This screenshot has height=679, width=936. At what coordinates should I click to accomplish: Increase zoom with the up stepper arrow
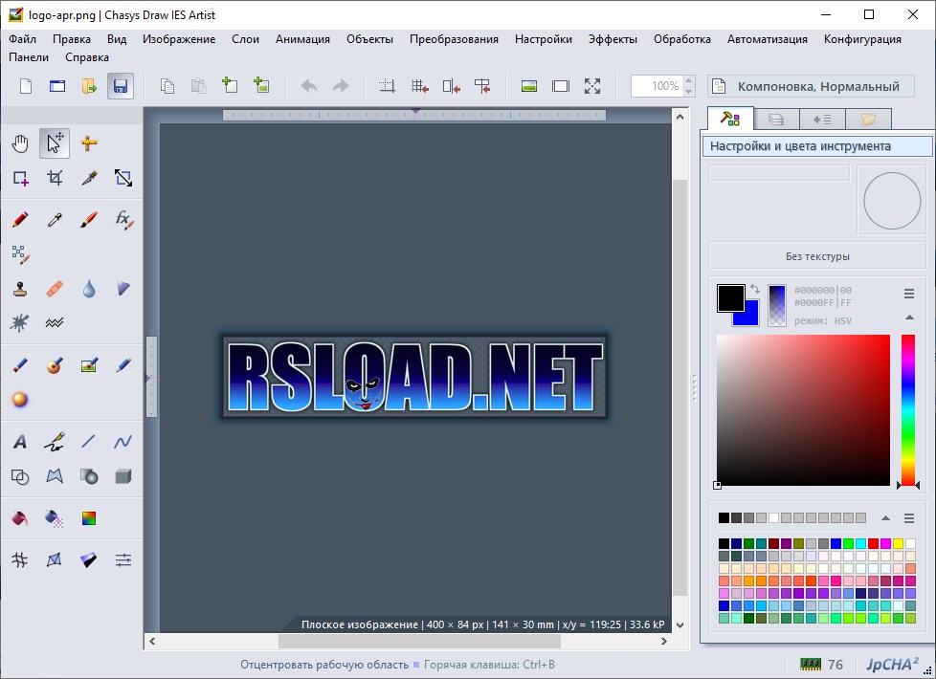tap(688, 80)
